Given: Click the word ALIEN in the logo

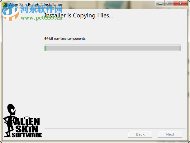Looking at the screenshot, I should tap(27, 121).
